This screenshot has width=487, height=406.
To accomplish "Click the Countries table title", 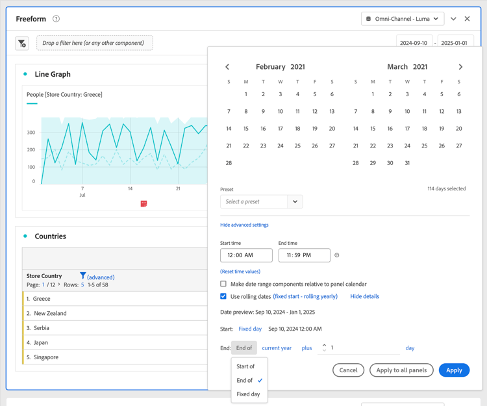I will point(50,236).
